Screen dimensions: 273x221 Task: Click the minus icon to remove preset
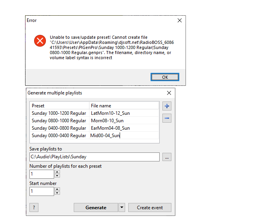[x=167, y=118]
